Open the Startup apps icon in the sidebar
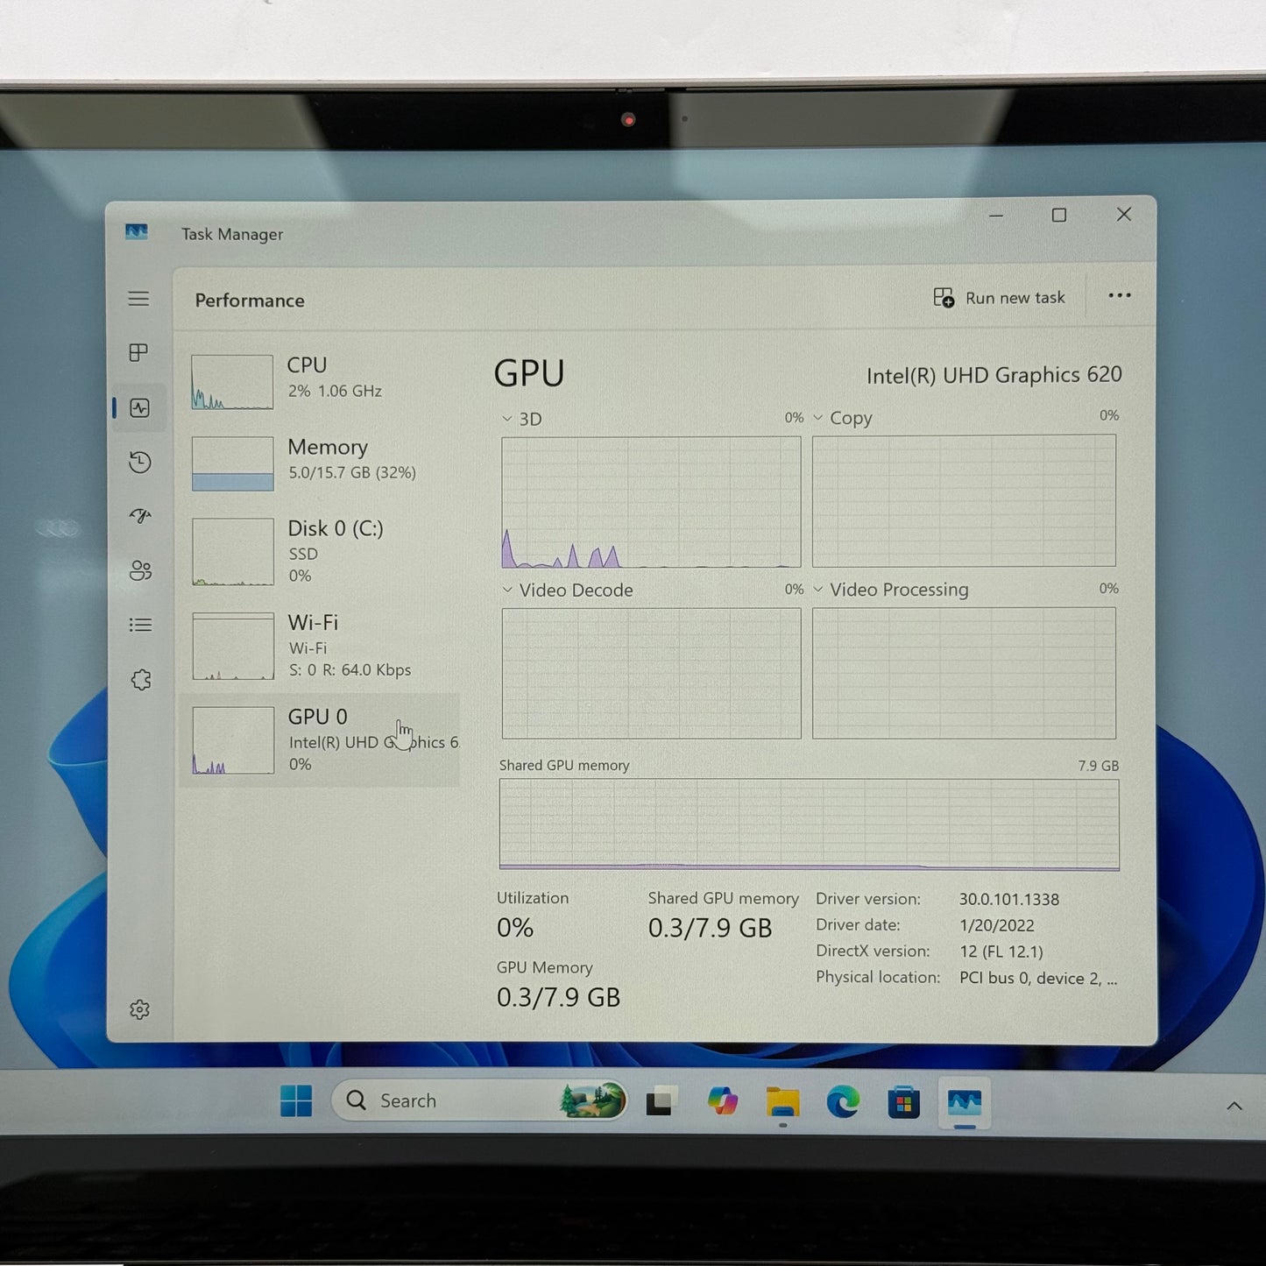This screenshot has height=1266, width=1266. [140, 516]
